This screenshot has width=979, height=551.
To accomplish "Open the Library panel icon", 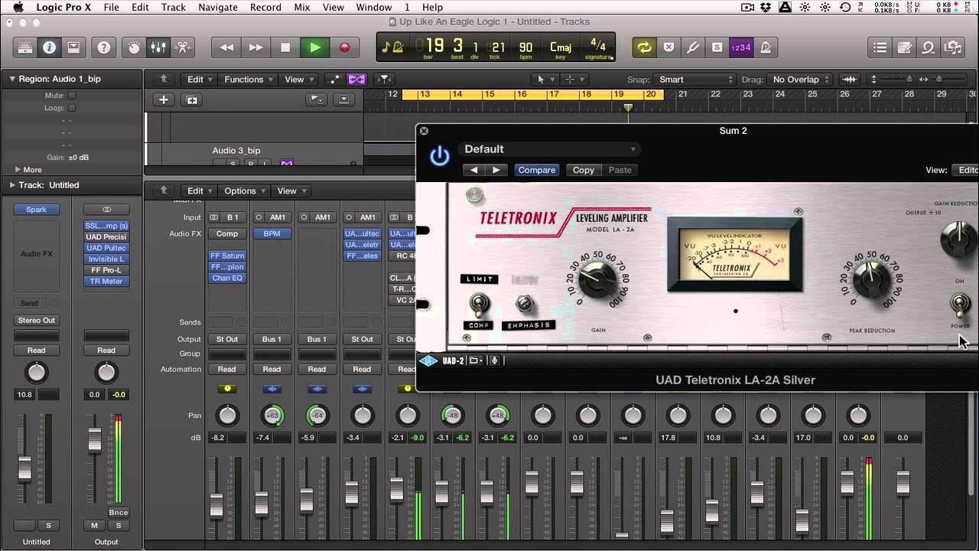I will tap(25, 47).
